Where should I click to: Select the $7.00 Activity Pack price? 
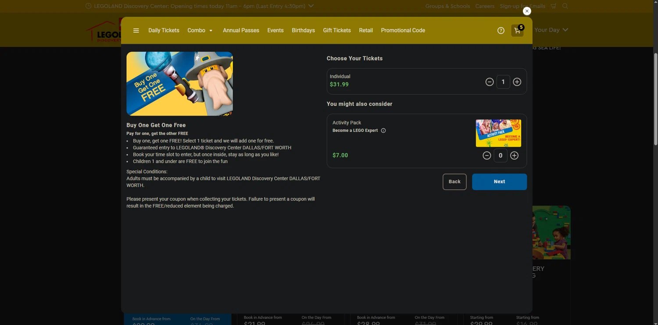(x=340, y=155)
